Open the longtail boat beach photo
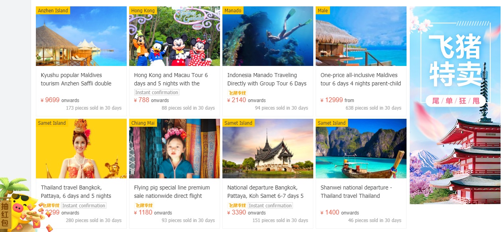The height and width of the screenshot is (232, 503). coord(361,149)
